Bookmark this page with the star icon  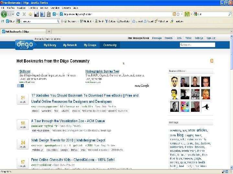pos(178,14)
